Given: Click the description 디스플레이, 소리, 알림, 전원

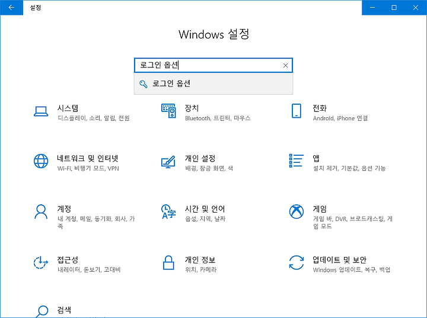Looking at the screenshot, I should click(94, 118).
